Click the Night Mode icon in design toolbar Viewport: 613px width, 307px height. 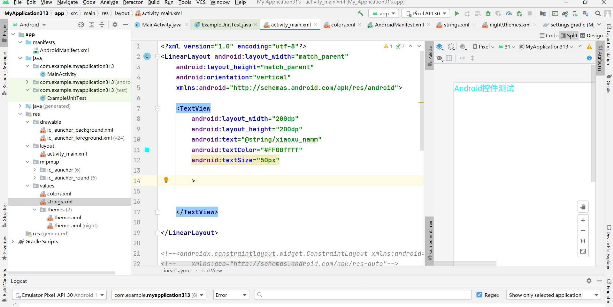pos(463,47)
